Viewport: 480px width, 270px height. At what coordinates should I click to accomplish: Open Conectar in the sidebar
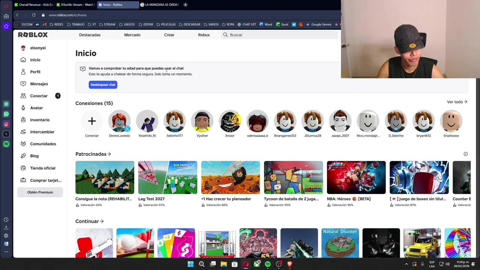[x=39, y=96]
